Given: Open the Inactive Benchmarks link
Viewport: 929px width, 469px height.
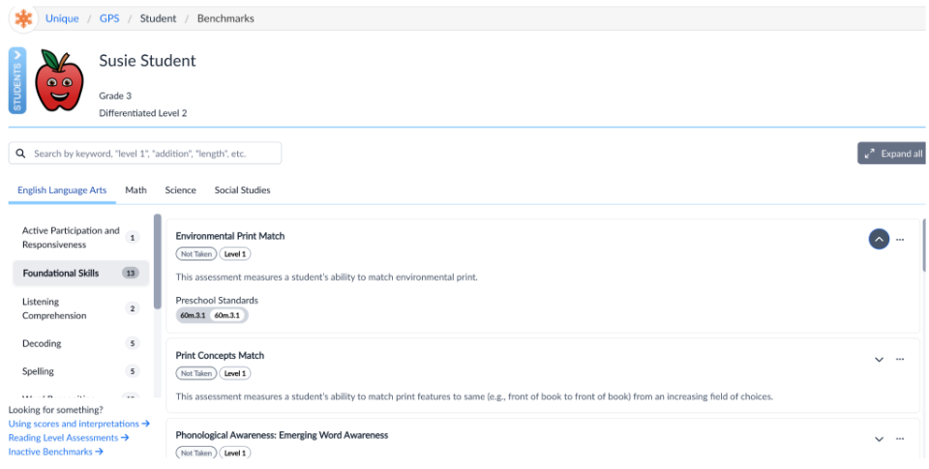Looking at the screenshot, I should [x=55, y=452].
